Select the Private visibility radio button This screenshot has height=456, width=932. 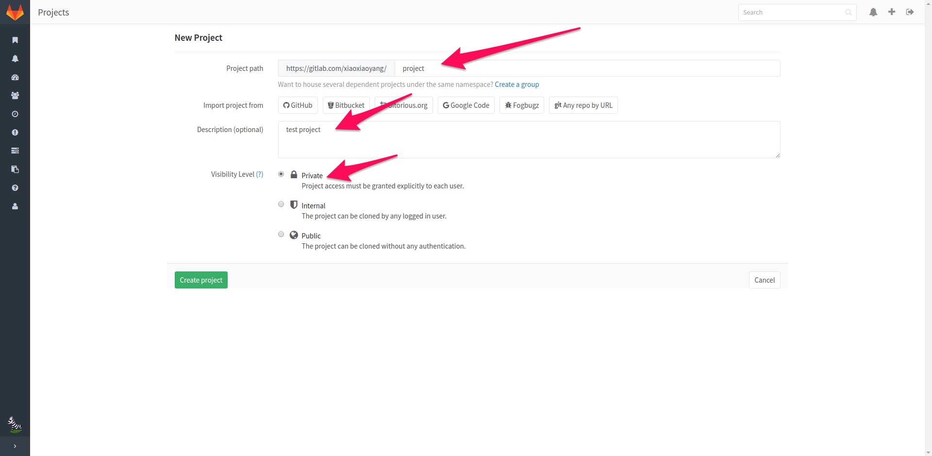[x=281, y=174]
